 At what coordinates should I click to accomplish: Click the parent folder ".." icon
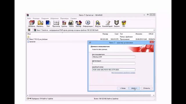point(28,37)
